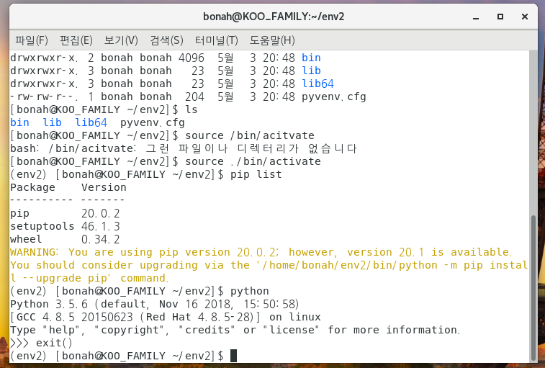Open the 파일(F) menu
545x368 pixels.
coord(31,40)
